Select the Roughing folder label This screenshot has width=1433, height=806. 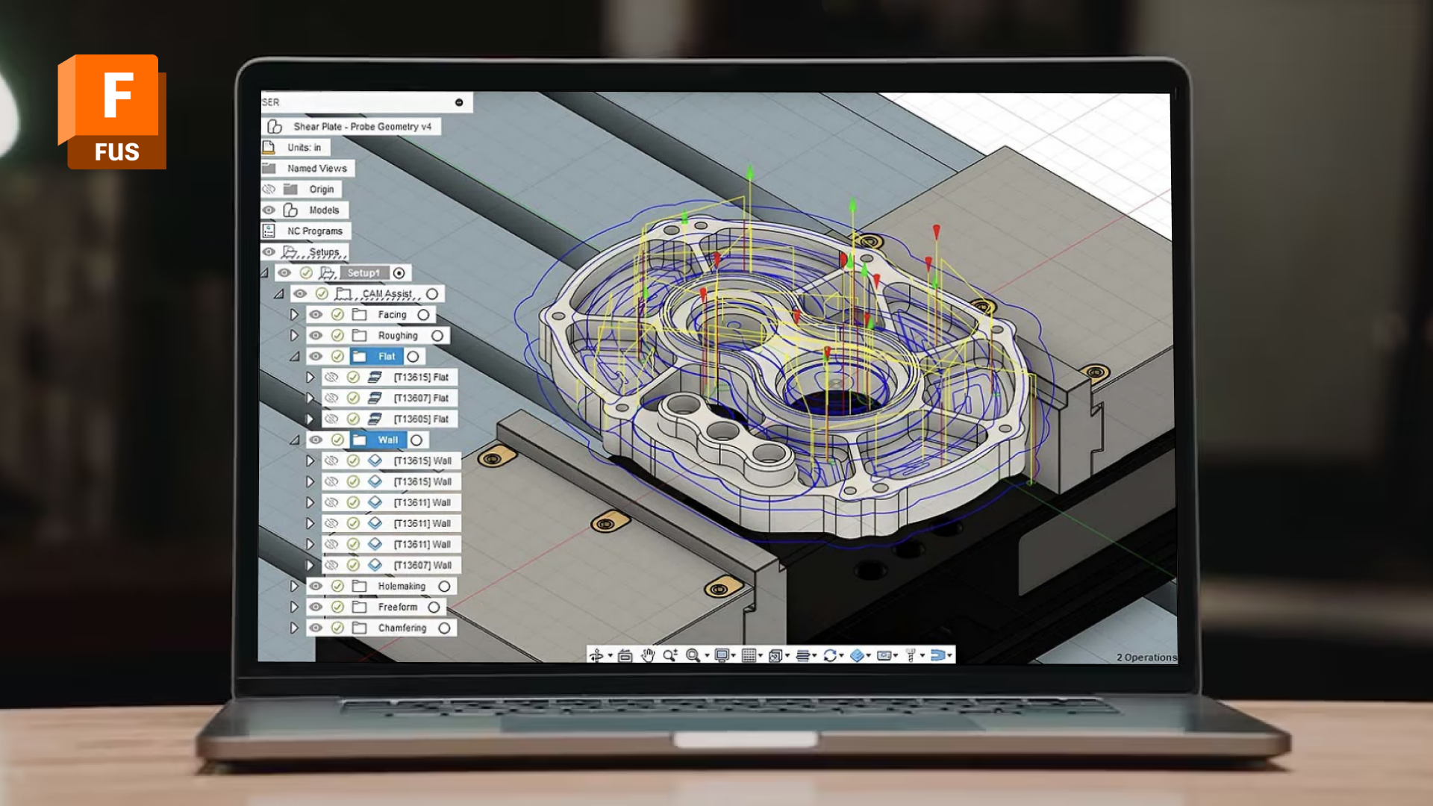coord(398,336)
